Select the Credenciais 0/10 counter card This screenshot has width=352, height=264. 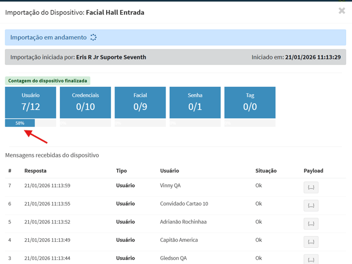[85, 103]
